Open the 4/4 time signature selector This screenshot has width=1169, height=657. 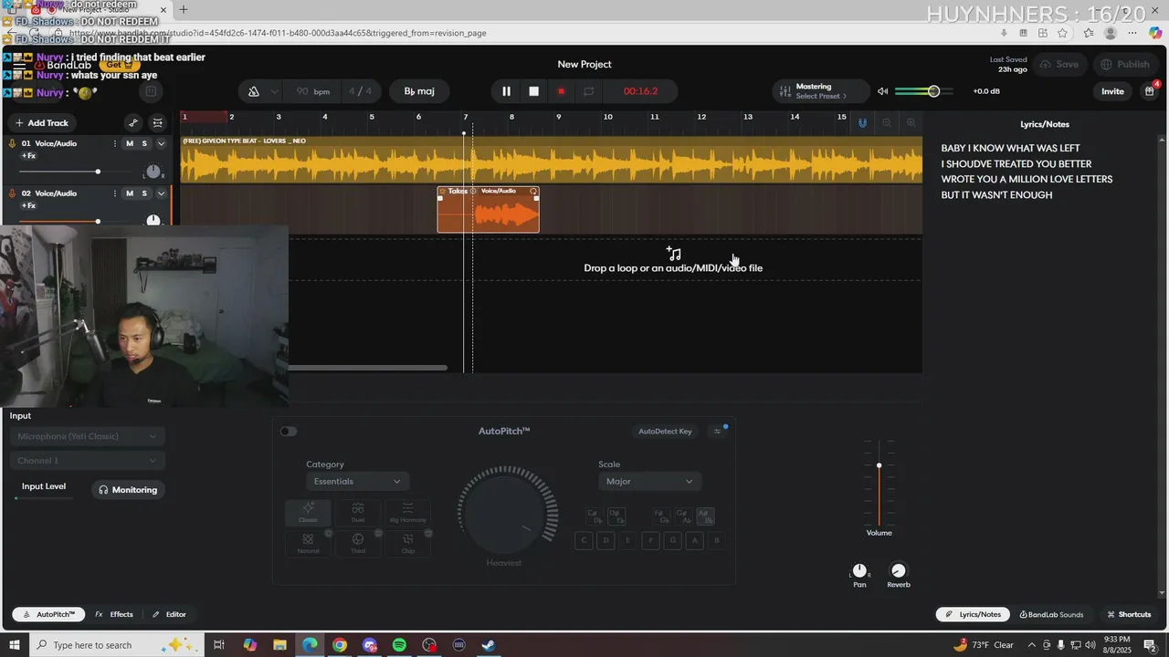(x=360, y=91)
